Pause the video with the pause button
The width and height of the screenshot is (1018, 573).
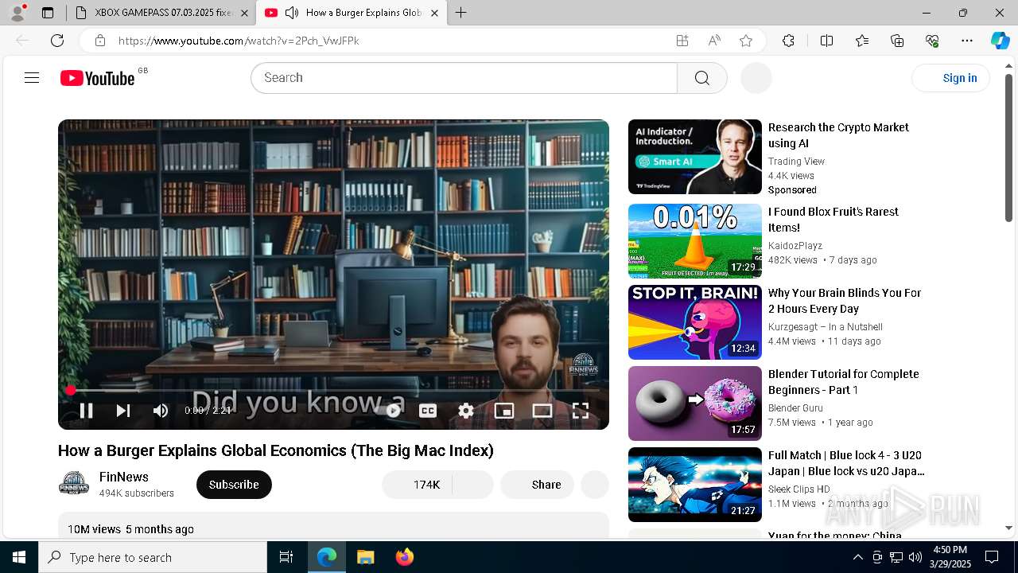[x=86, y=411]
